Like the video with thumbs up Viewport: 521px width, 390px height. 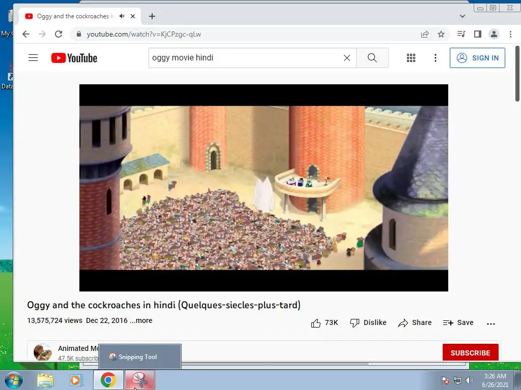325,322
